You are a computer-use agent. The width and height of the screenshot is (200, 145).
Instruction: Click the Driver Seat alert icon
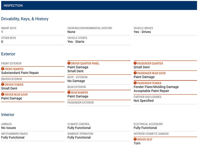[135, 140]
